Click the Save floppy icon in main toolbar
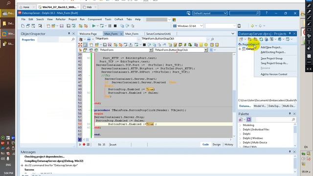Screen dimensions: 313x176 [x=62, y=26]
